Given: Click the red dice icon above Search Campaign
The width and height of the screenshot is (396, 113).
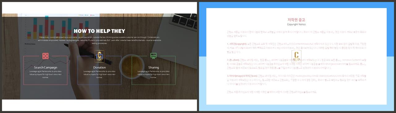Looking at the screenshot, I should pyautogui.click(x=45, y=56).
